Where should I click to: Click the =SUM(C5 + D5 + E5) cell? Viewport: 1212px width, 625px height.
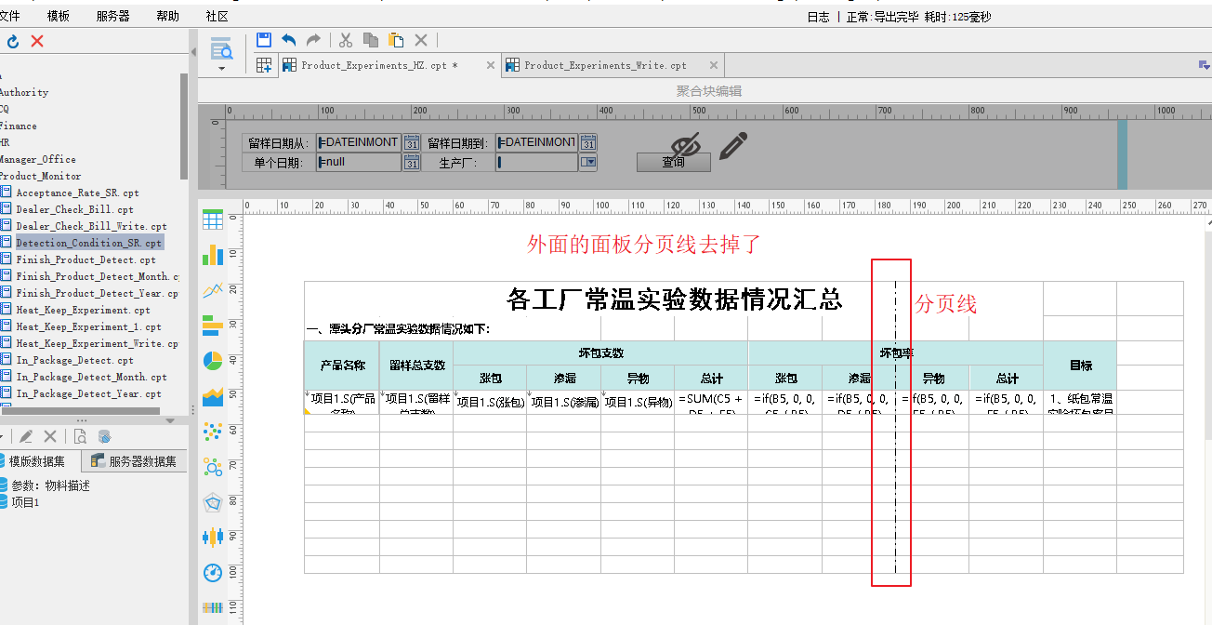tap(711, 401)
